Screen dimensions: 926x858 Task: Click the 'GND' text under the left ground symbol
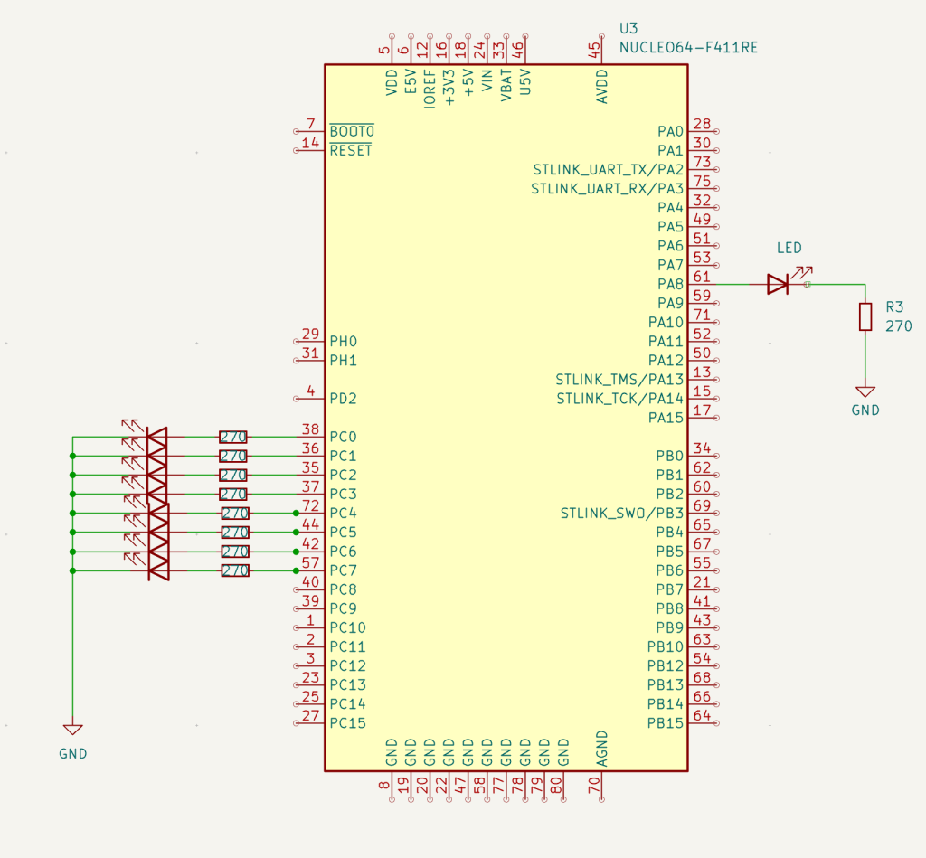click(x=73, y=754)
